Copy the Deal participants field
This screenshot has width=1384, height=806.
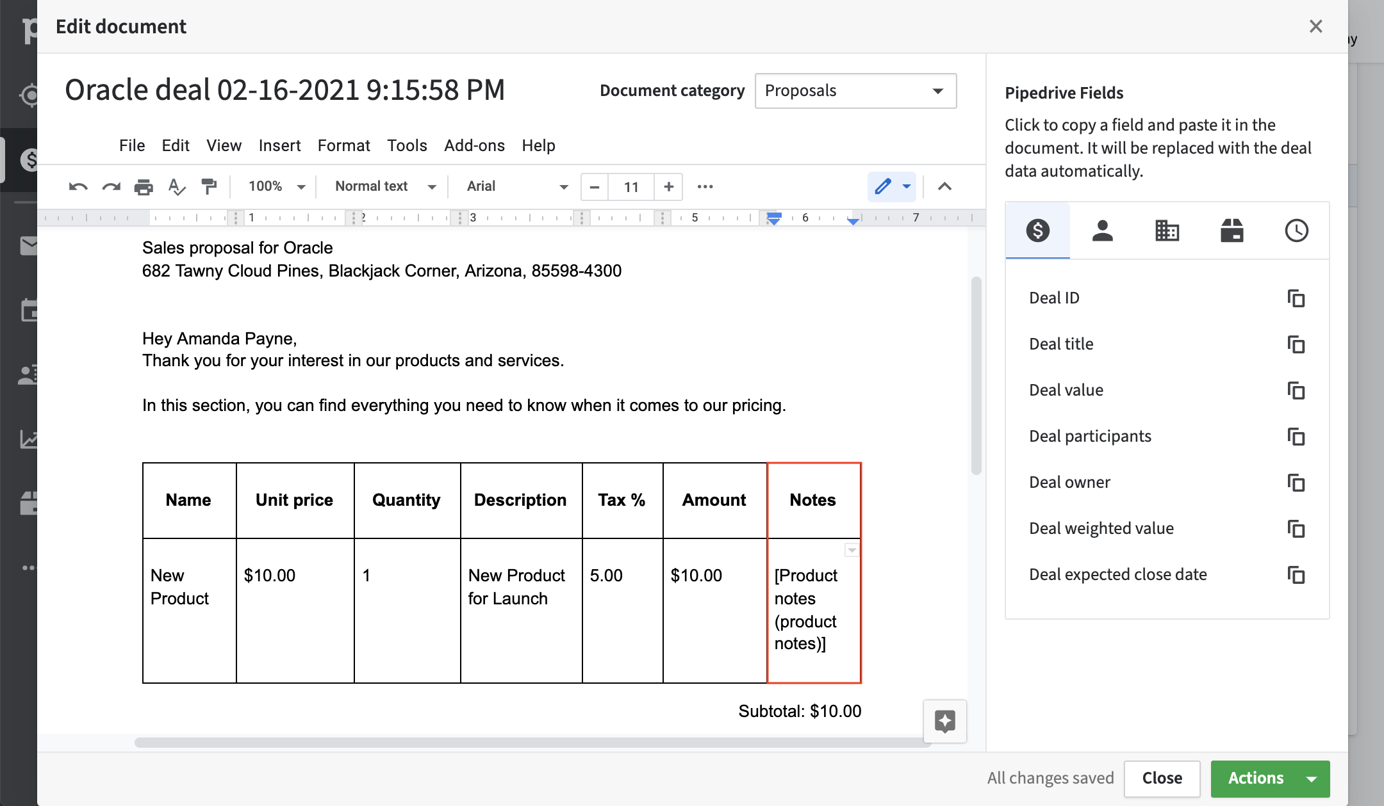point(1296,437)
